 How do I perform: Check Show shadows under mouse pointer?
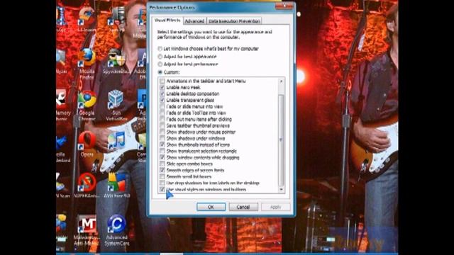click(x=162, y=132)
